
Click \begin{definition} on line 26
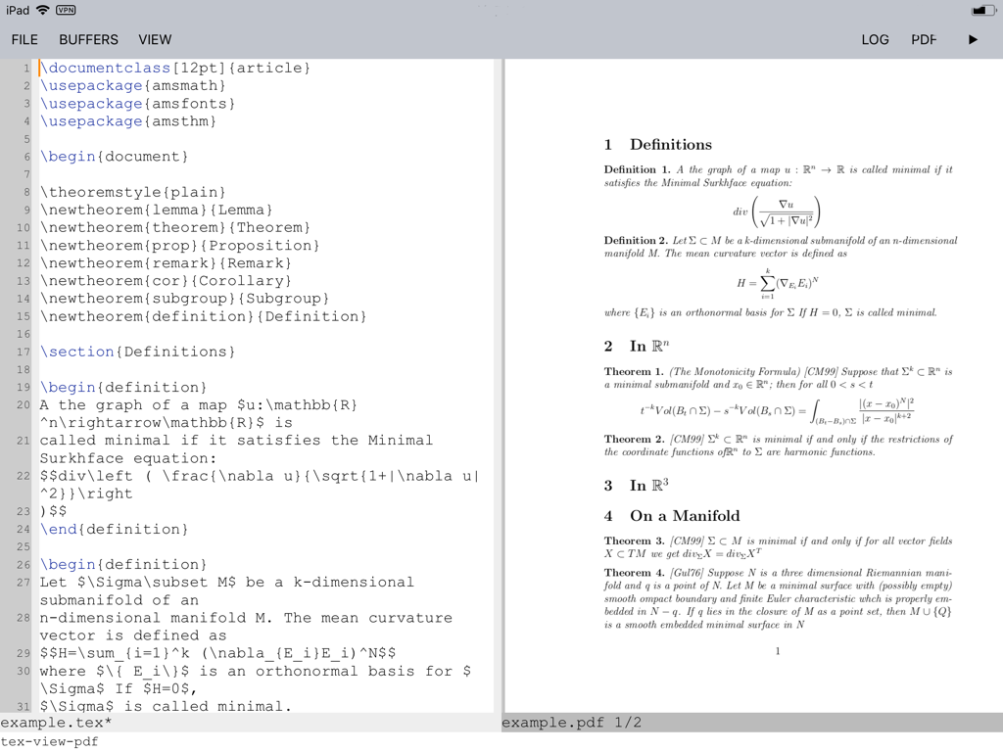(x=122, y=565)
